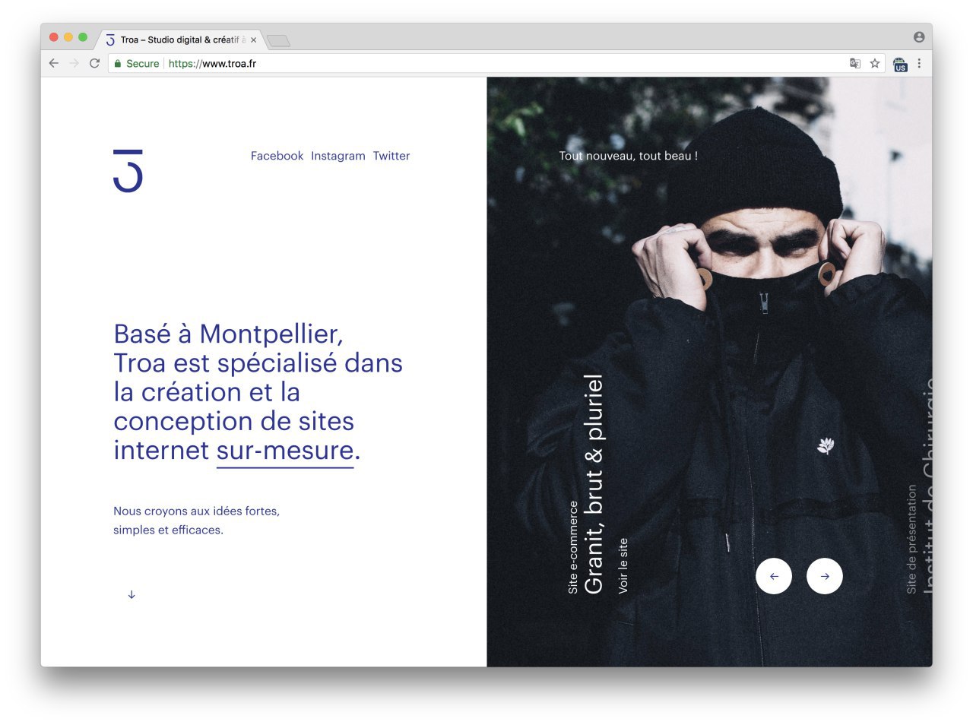Viewport: 973px width, 725px height.
Task: Open the Instagram link
Action: tap(338, 156)
